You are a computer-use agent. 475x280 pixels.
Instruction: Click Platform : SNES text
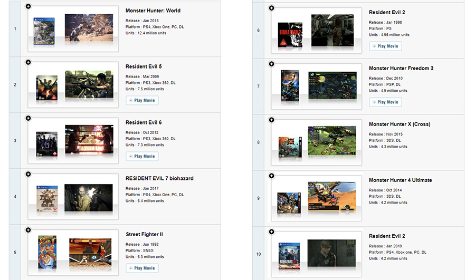pyautogui.click(x=140, y=251)
